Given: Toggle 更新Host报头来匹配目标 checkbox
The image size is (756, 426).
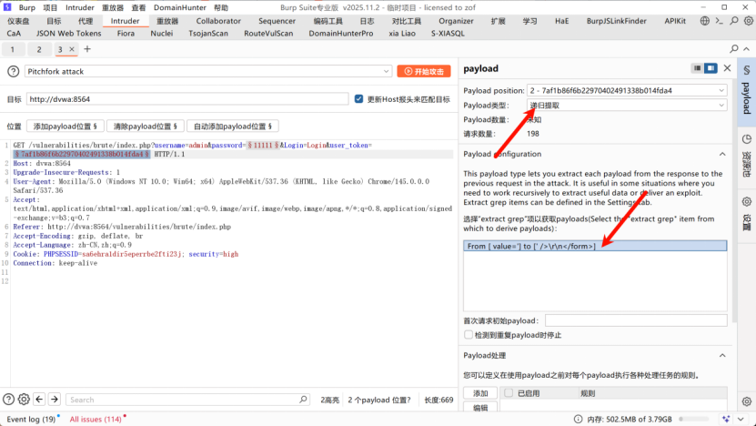Looking at the screenshot, I should tap(359, 99).
